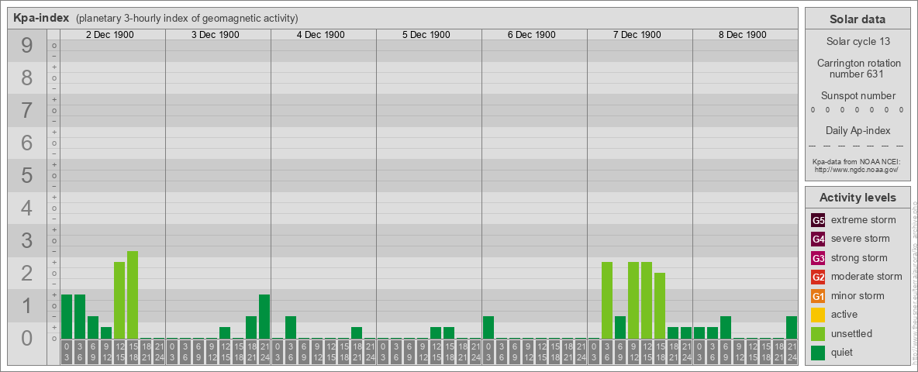
Task: Open the NOAA NCEI ngdc.noaa.gov link
Action: click(854, 169)
